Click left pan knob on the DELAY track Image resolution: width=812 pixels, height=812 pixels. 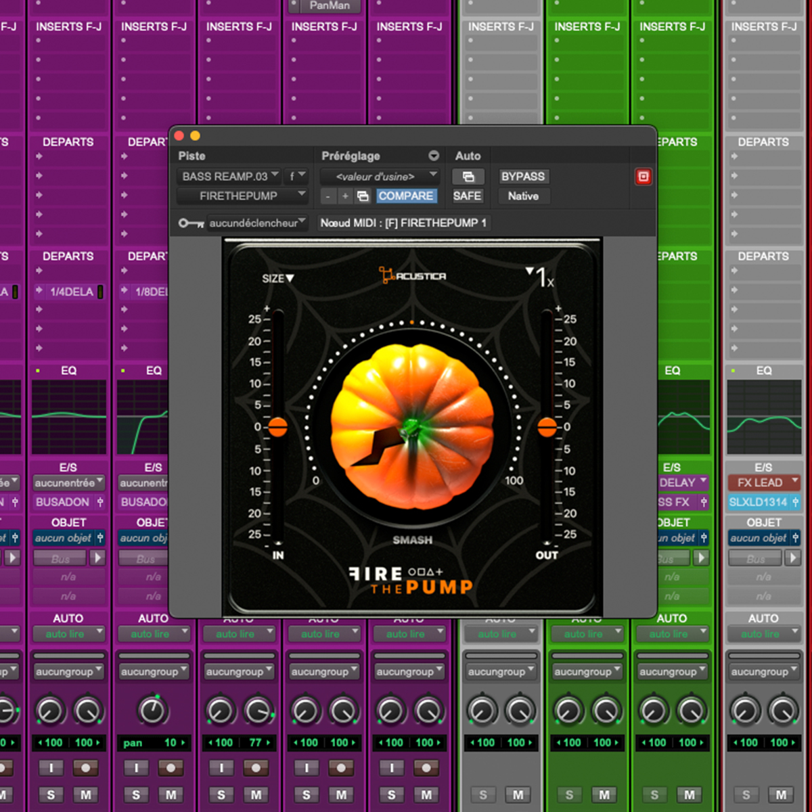point(653,710)
